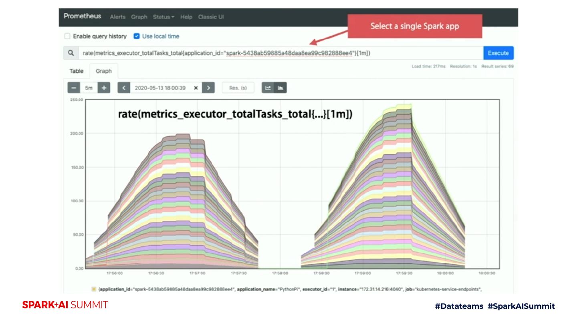577x324 pixels.
Task: Click into the Res. (s) resolution field
Action: pos(238,88)
